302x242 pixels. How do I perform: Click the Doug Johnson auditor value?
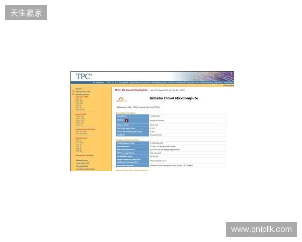(156, 135)
